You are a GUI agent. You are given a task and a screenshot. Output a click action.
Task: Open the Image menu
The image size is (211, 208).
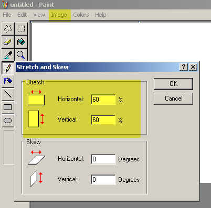pyautogui.click(x=59, y=15)
